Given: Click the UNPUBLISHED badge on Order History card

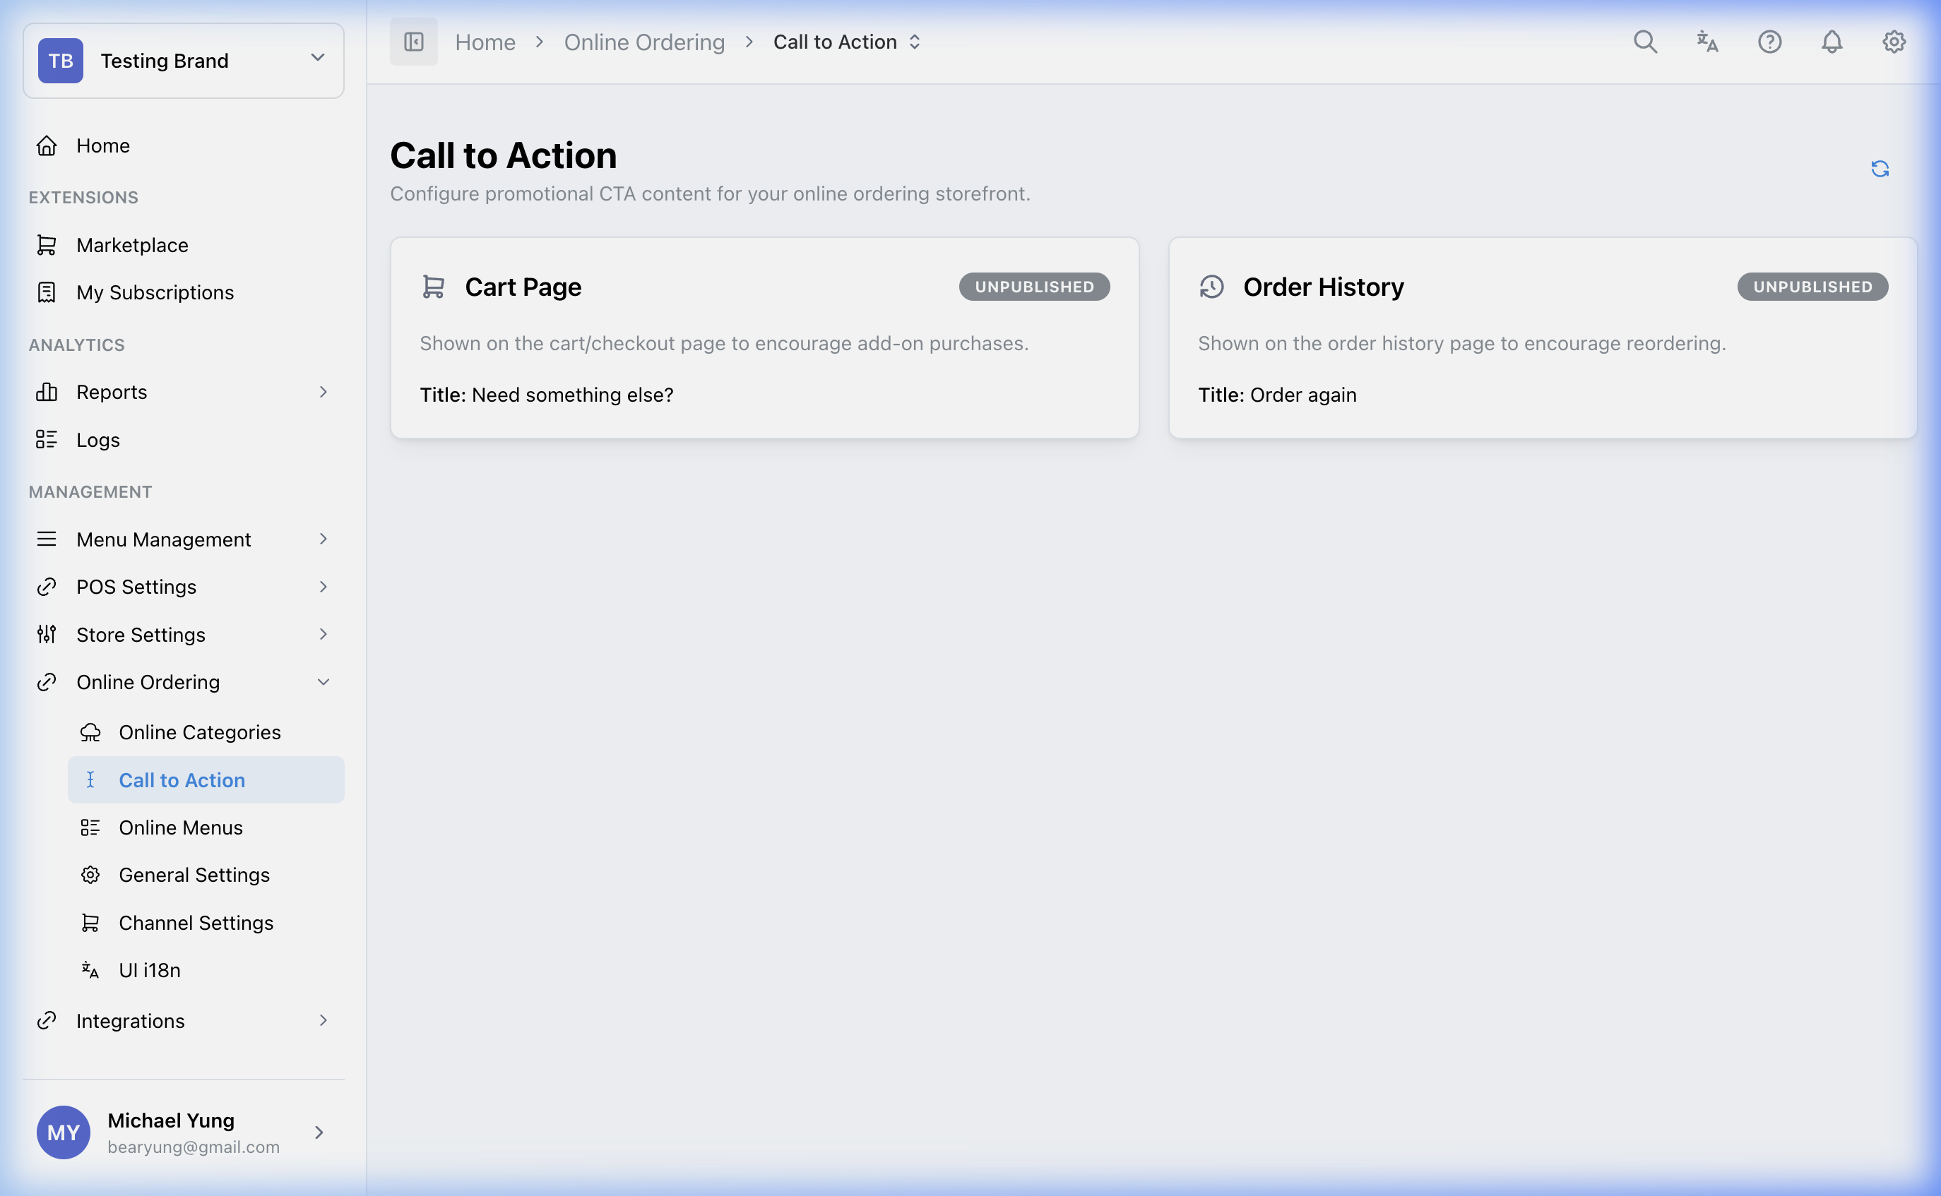Looking at the screenshot, I should point(1813,287).
